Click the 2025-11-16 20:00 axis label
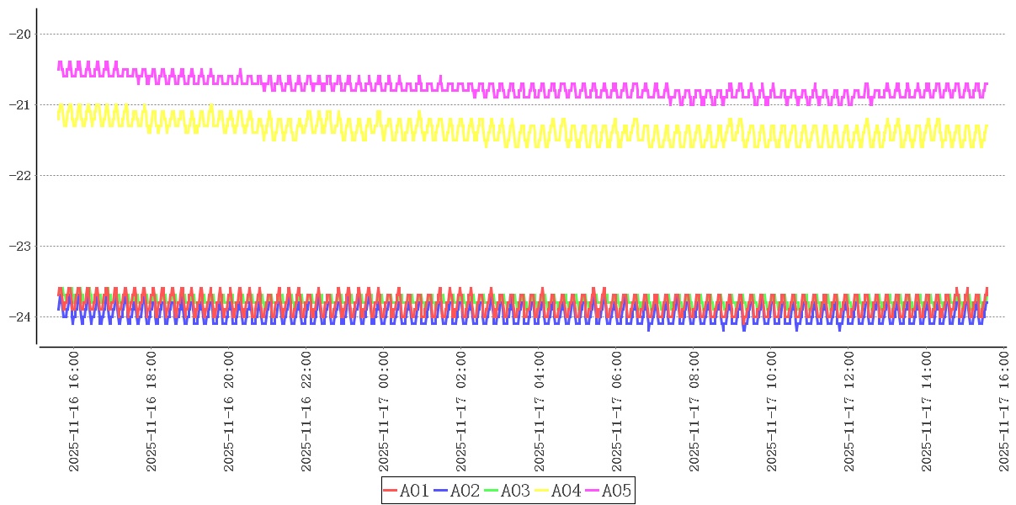This screenshot has width=1016, height=505. pyautogui.click(x=229, y=412)
